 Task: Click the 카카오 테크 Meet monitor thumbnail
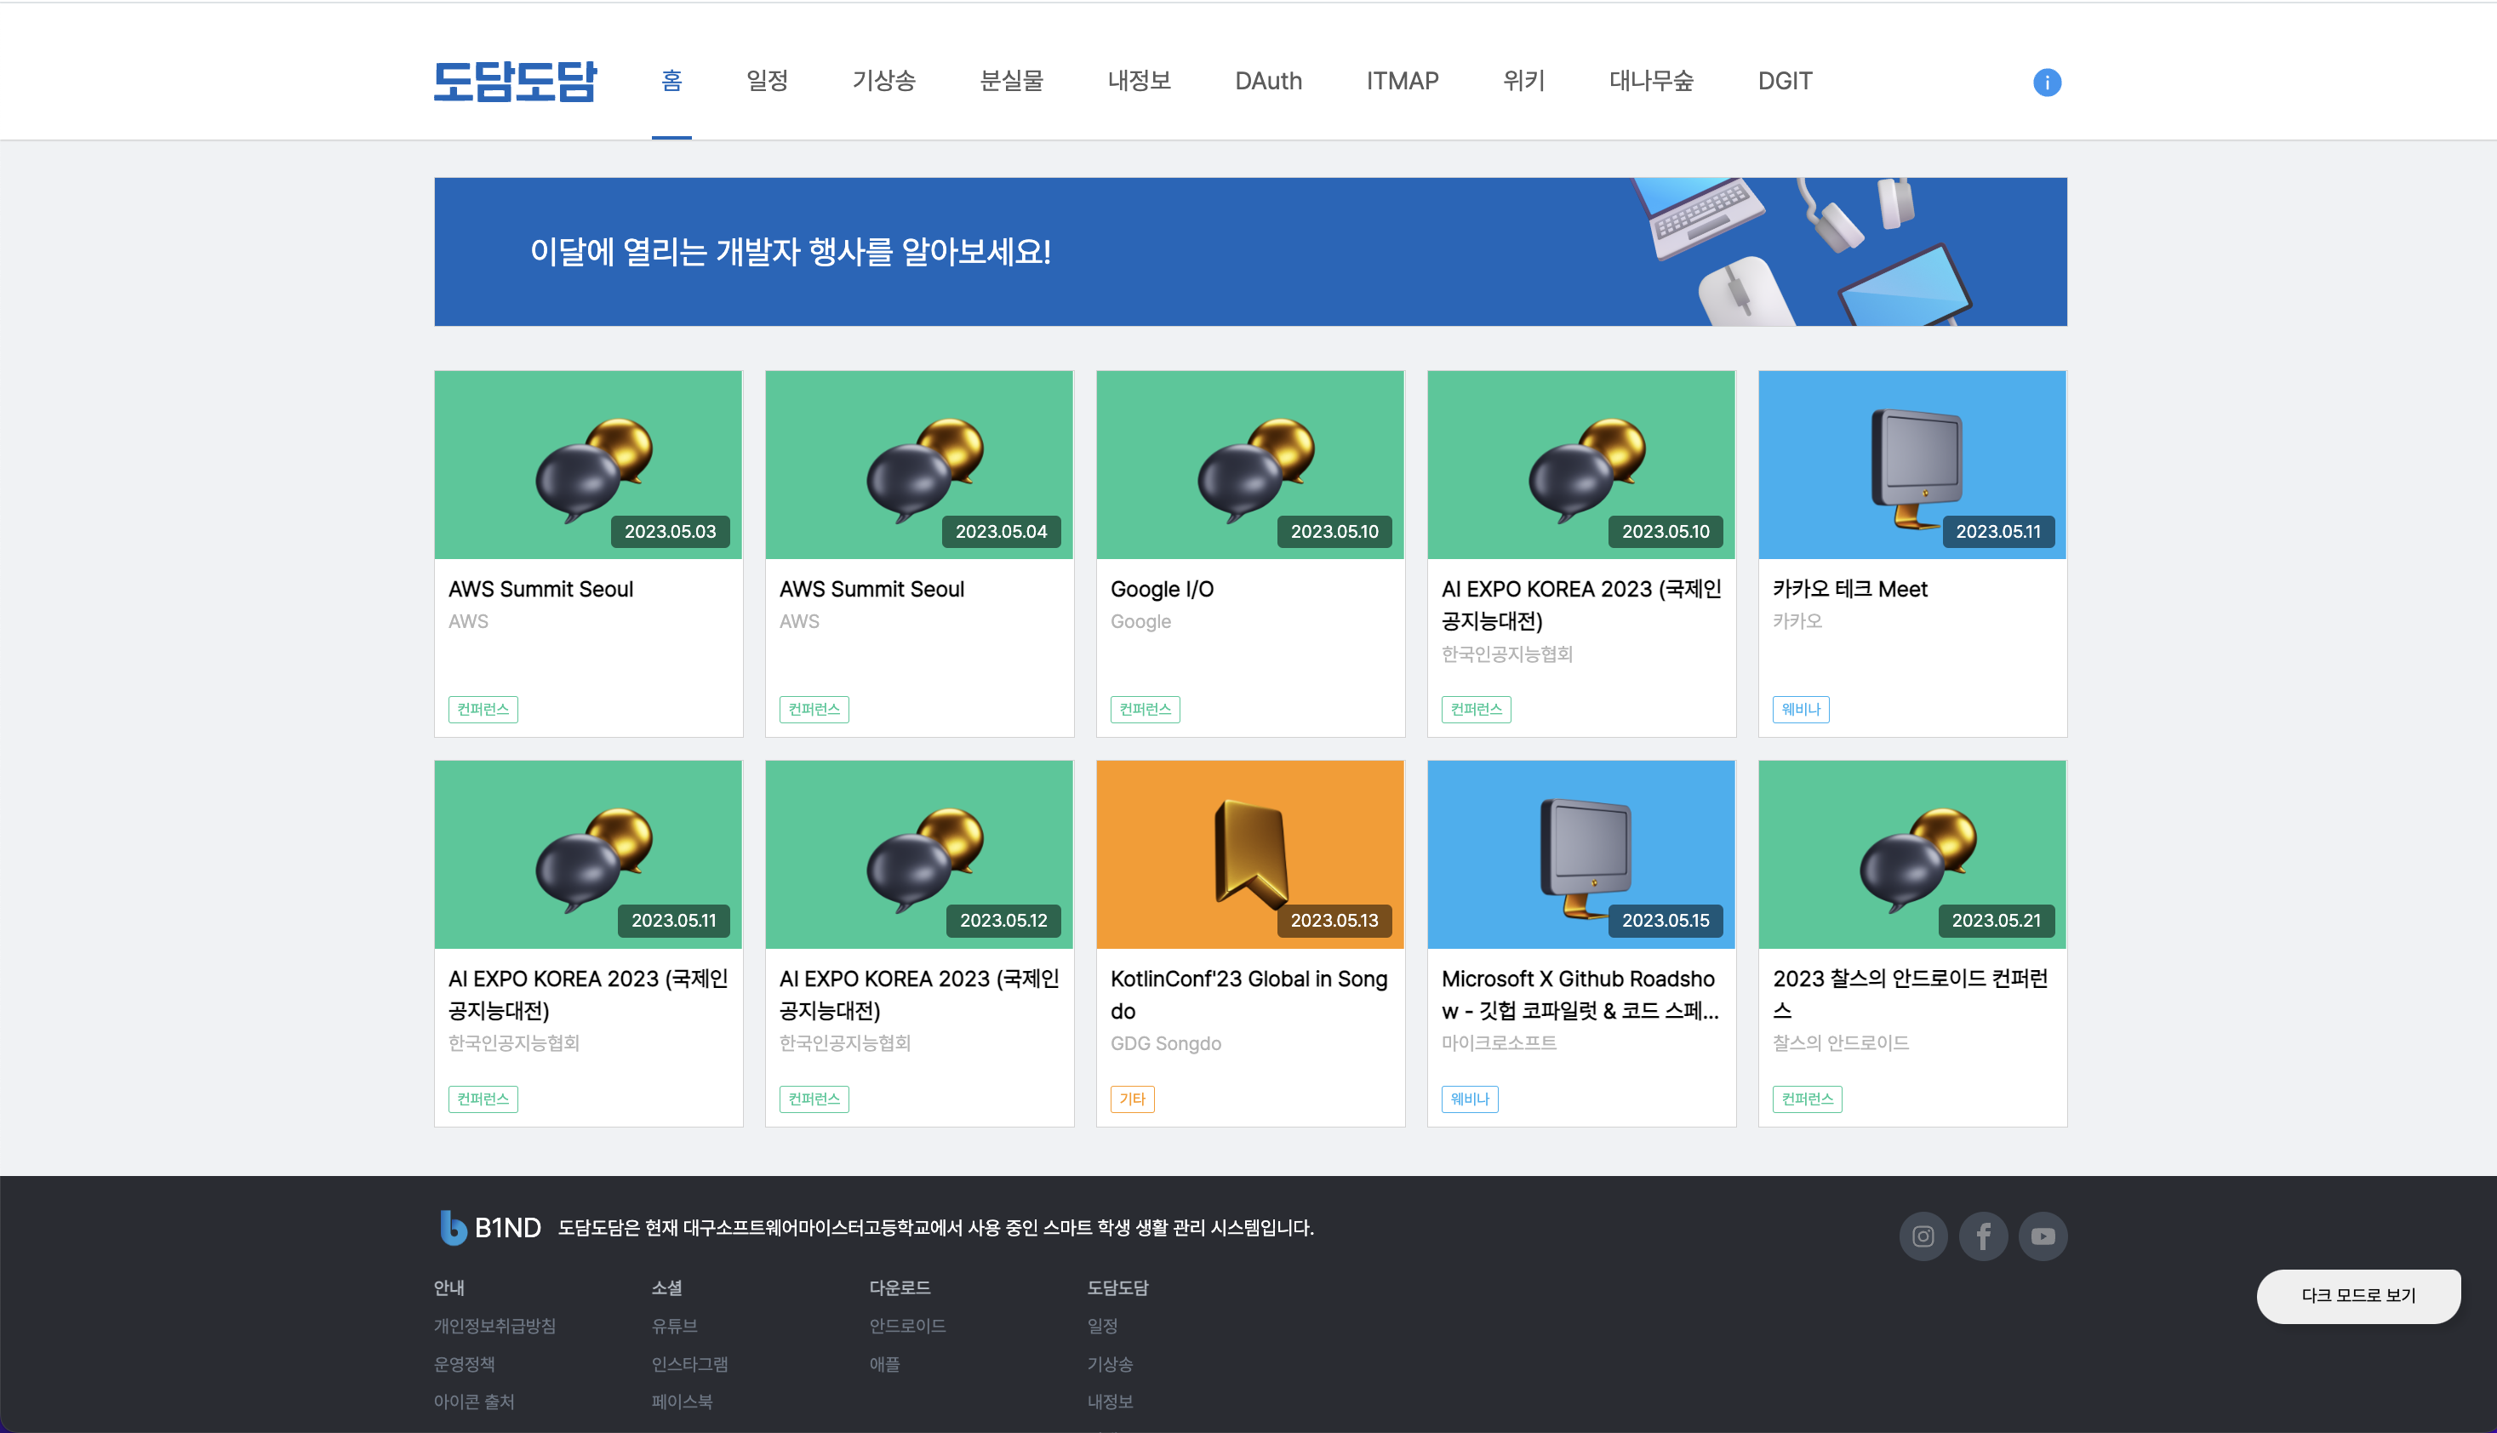point(1911,465)
